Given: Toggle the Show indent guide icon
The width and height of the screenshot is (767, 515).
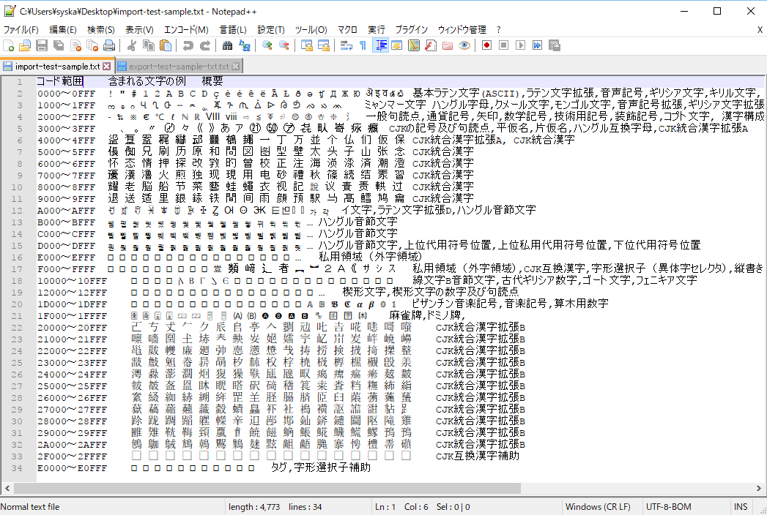Looking at the screenshot, I should [382, 45].
